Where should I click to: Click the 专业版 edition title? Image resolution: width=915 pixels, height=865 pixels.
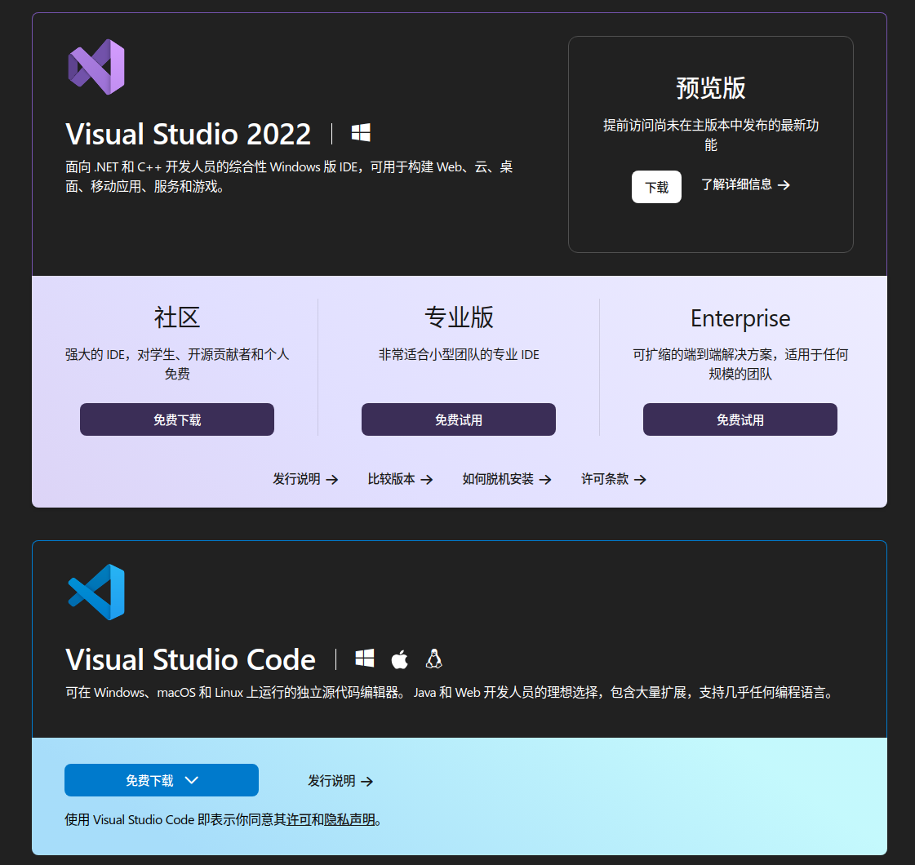point(459,317)
